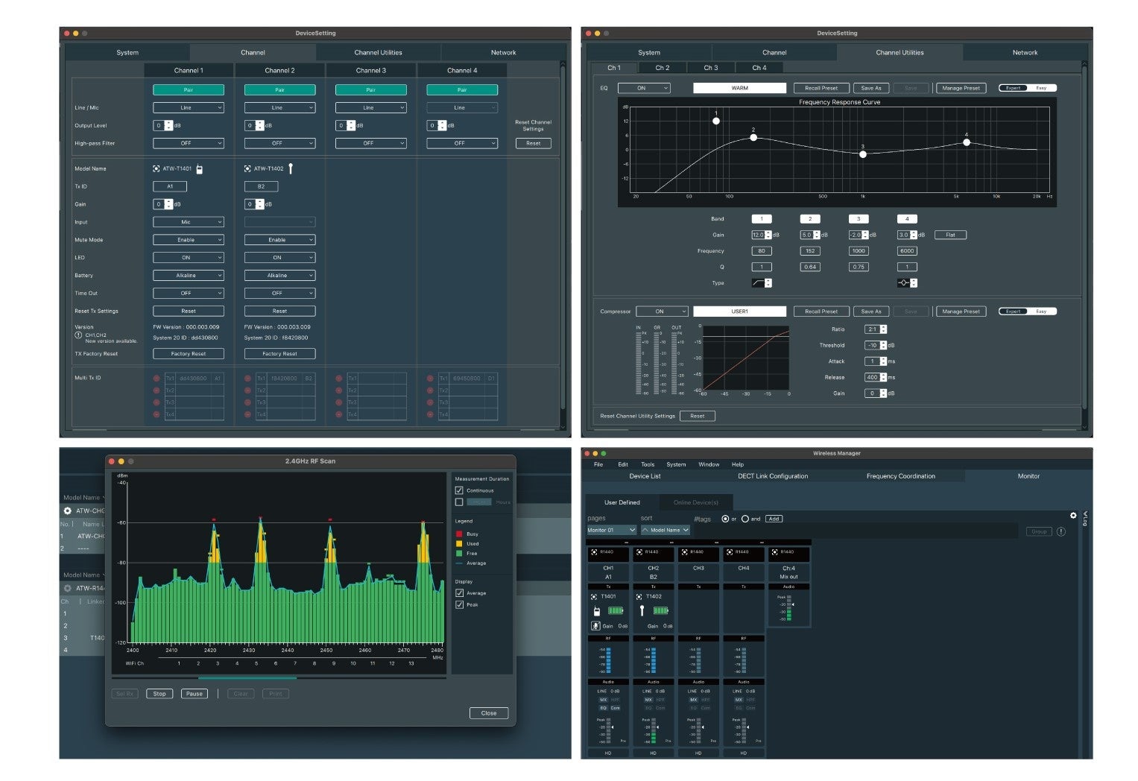This screenshot has height=781, width=1138.
Task: Click the Tx ID field showing A1
Action: pyautogui.click(x=170, y=186)
